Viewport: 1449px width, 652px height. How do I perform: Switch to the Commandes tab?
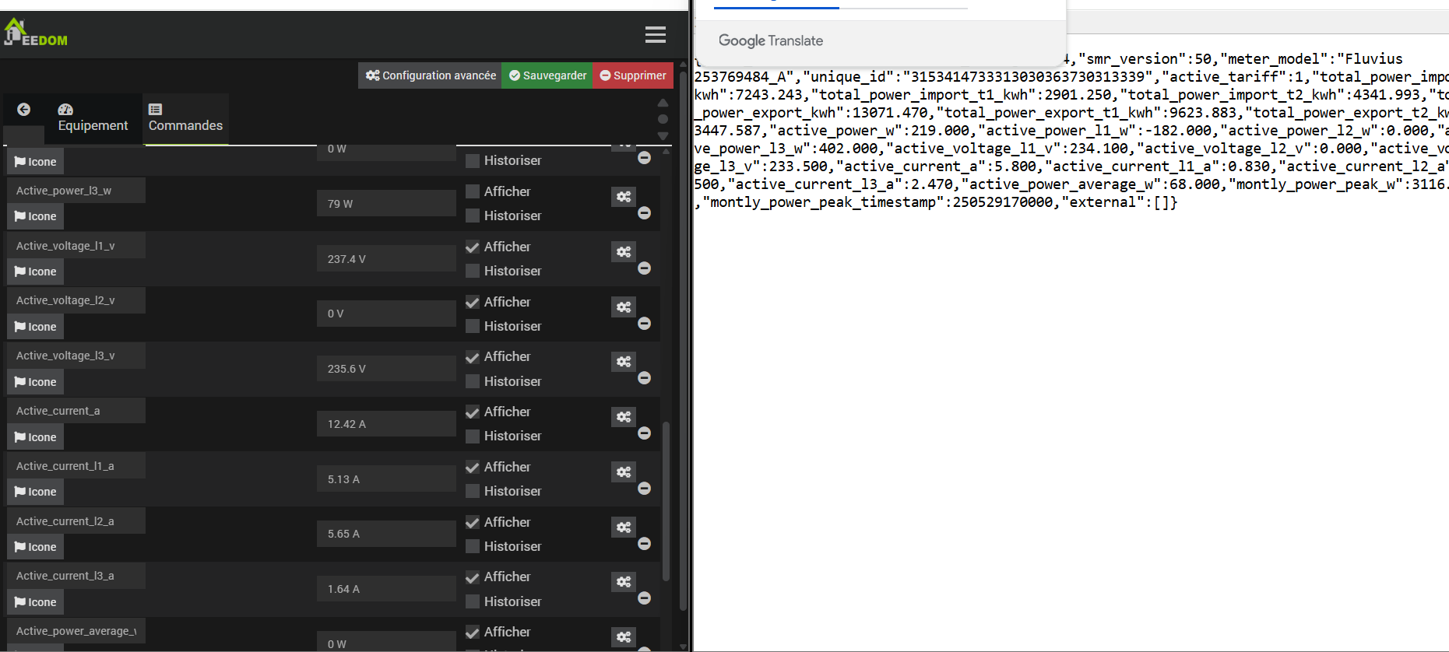coord(185,118)
